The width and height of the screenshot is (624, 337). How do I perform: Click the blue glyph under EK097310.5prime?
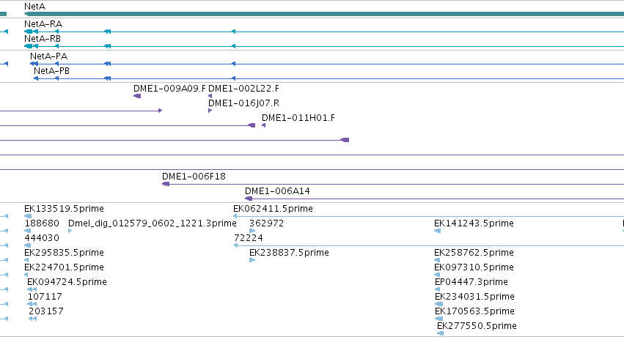(437, 275)
